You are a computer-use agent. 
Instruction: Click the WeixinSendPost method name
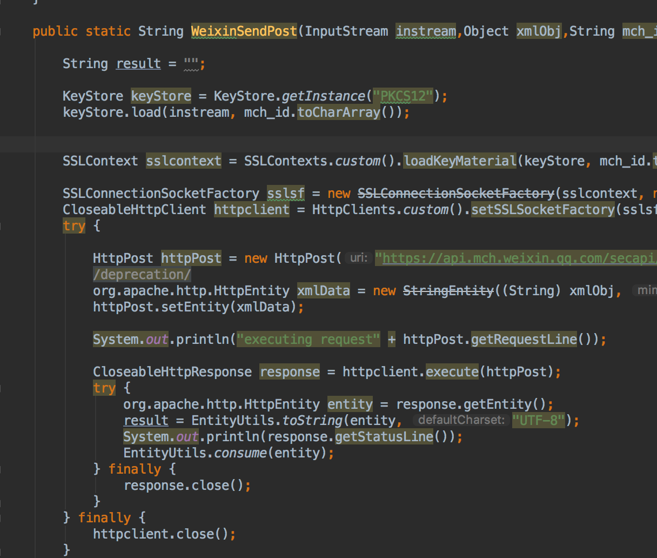pyautogui.click(x=243, y=31)
